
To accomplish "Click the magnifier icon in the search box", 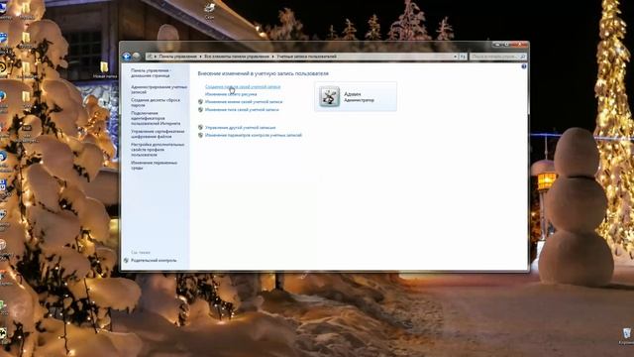I will coord(522,57).
